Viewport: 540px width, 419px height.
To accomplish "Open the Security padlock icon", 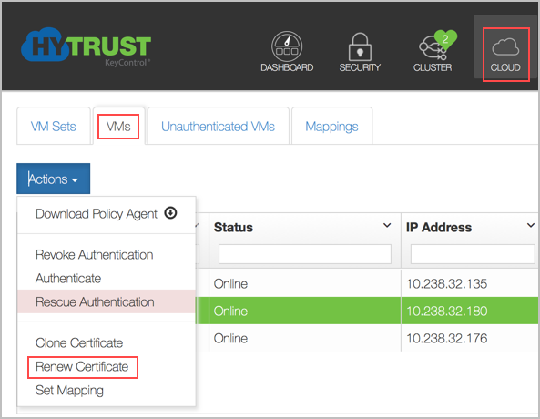I will pyautogui.click(x=360, y=47).
